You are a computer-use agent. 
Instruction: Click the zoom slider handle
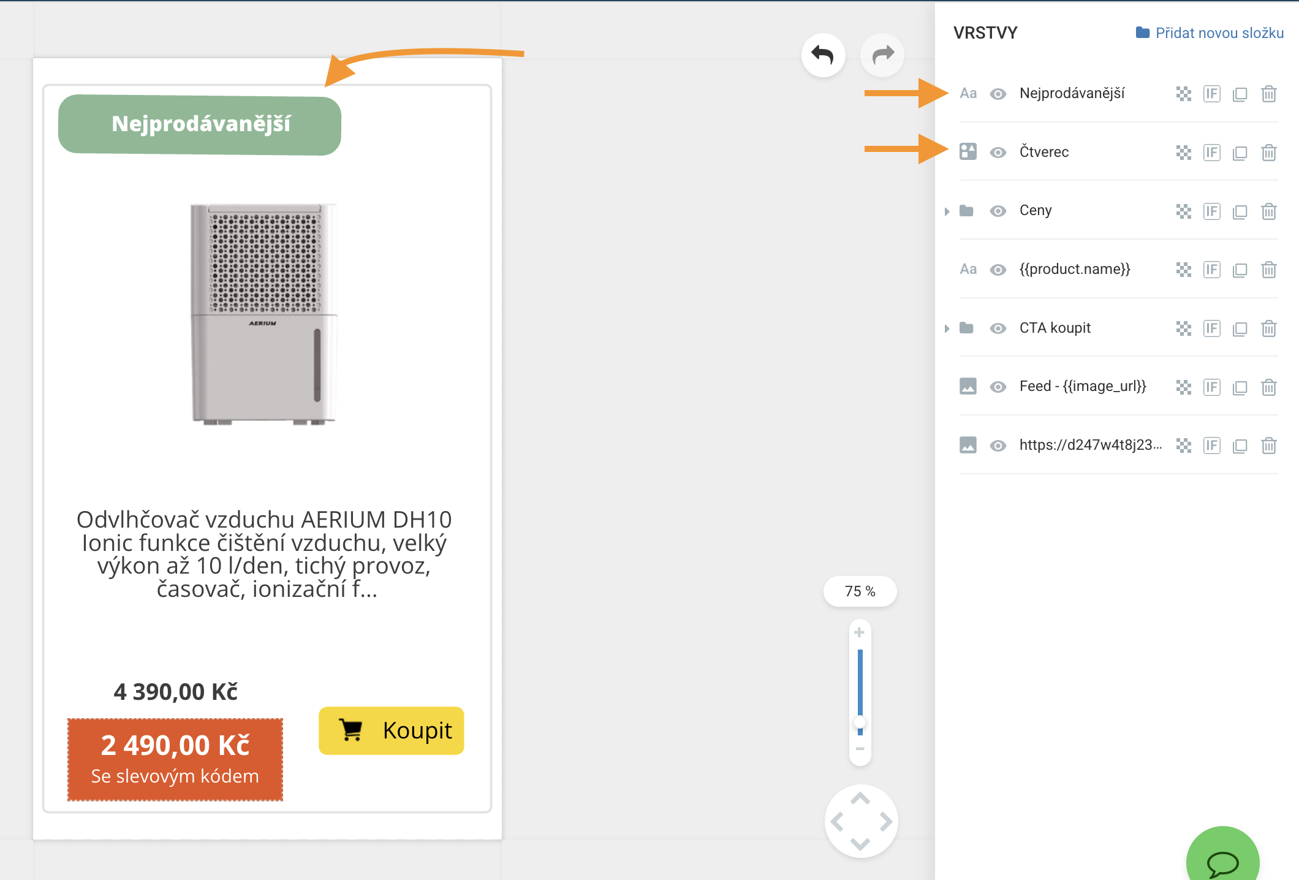(x=860, y=722)
